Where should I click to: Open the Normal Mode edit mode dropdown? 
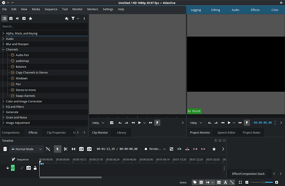click(x=27, y=149)
